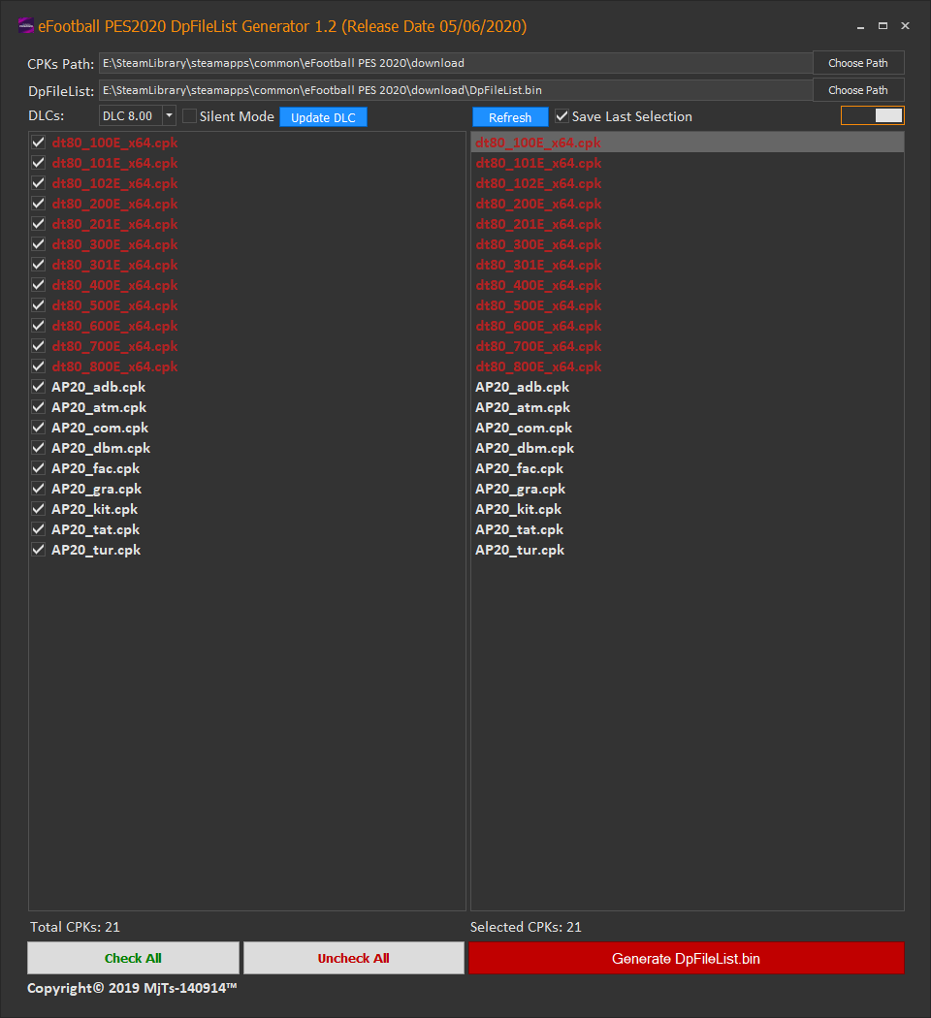Click the CPKs Path text field
931x1018 pixels.
(456, 63)
